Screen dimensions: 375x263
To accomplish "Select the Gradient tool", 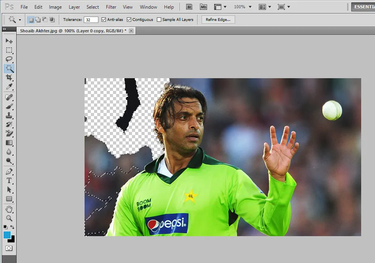I will pos(9,143).
